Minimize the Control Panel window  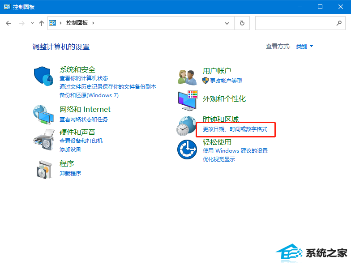(300, 7)
